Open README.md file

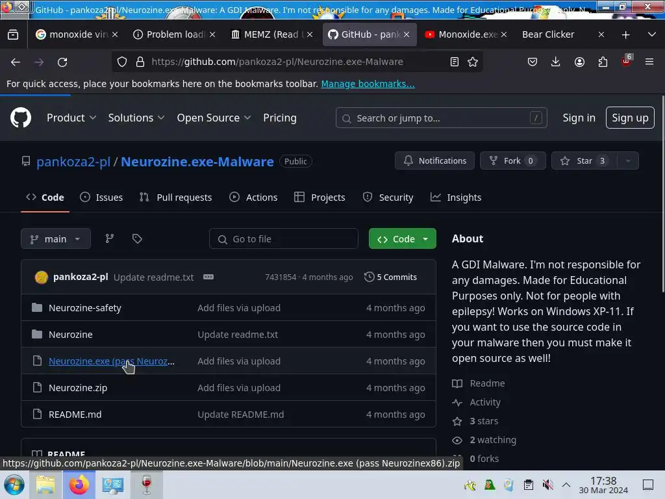pos(75,414)
